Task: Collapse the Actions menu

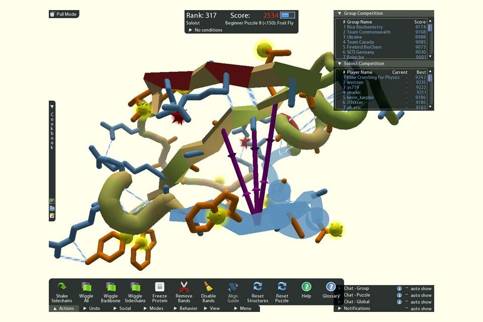Action: point(64,308)
